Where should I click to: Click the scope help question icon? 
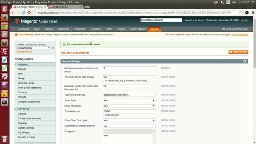(x=53, y=48)
